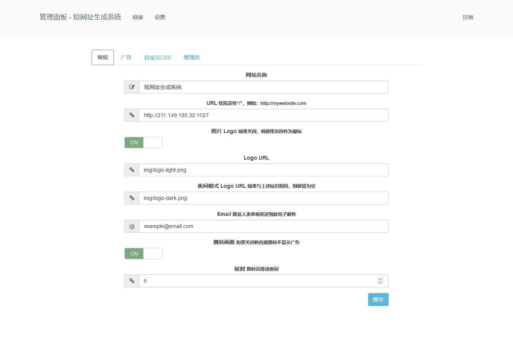513x344 pixels.
Task: Click the link icon next to the Logo URL field
Action: click(x=132, y=170)
